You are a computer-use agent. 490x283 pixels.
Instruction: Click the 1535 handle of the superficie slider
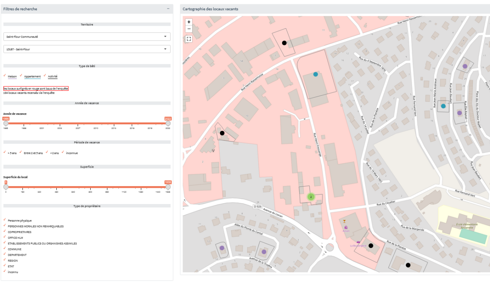click(x=168, y=187)
